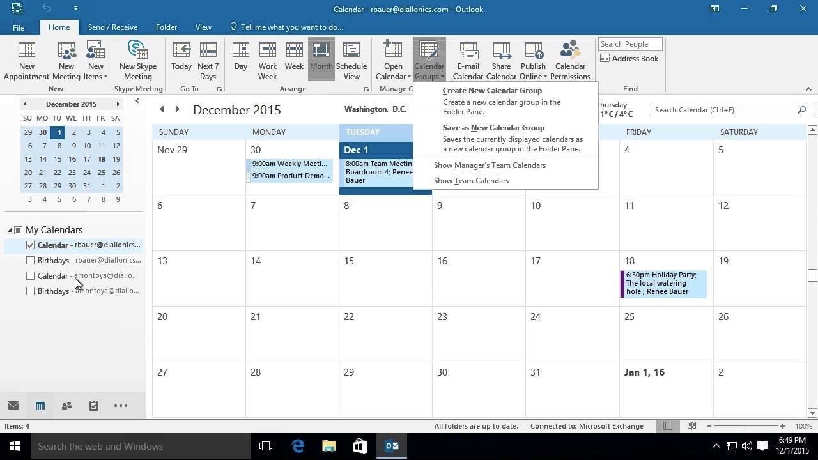Click the Share Calendar icon
The image size is (818, 460).
pyautogui.click(x=501, y=61)
